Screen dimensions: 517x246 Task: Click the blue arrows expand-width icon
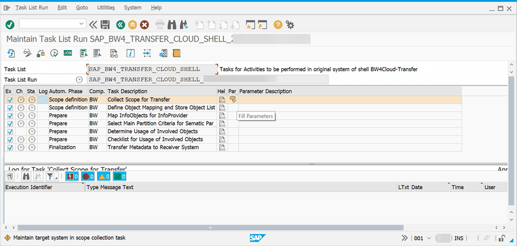[x=147, y=53]
